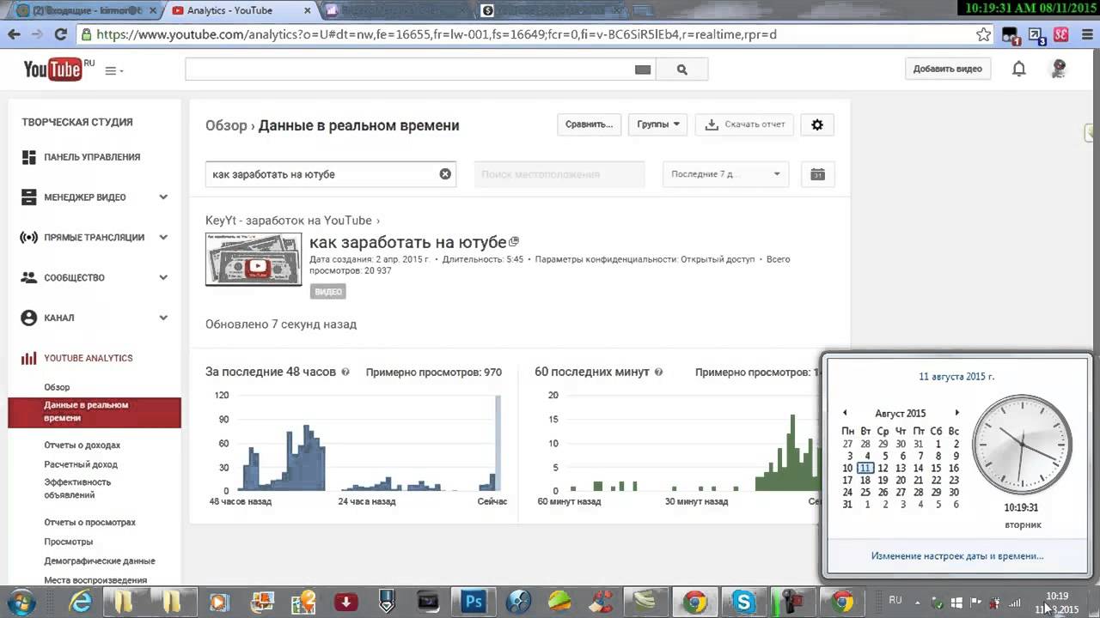The width and height of the screenshot is (1100, 618).
Task: Open the guide menu beside YouTube logo
Action: tap(113, 70)
